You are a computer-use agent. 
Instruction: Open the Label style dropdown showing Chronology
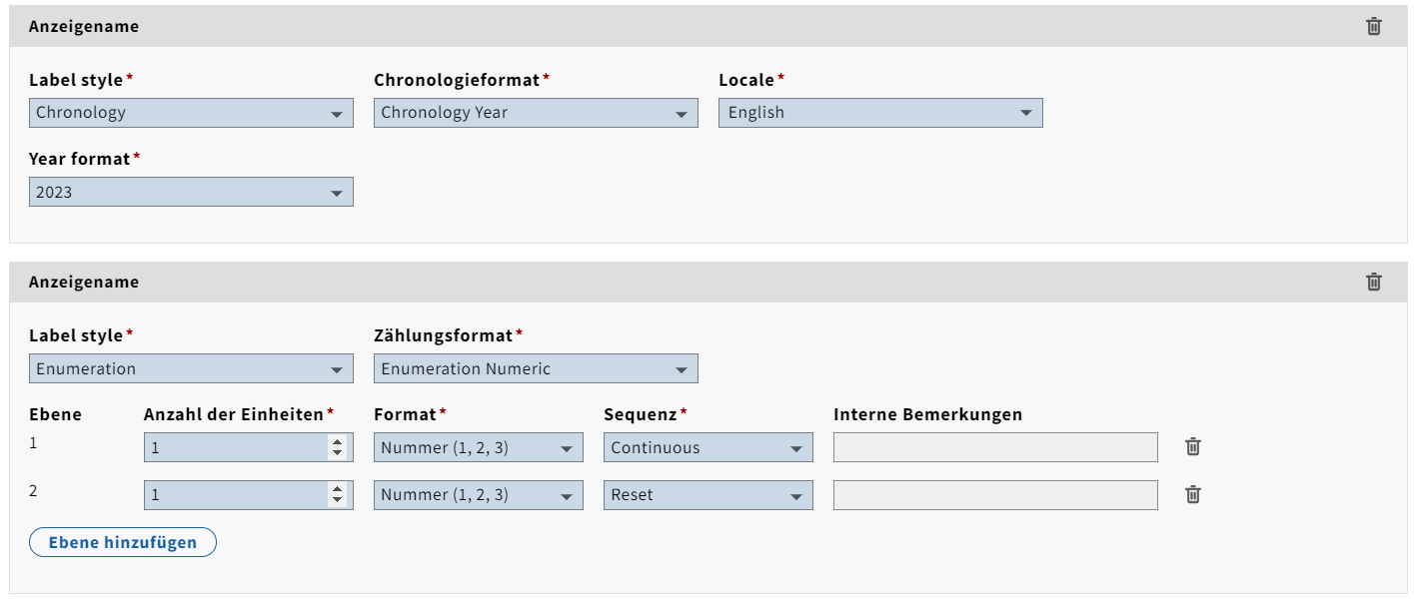191,113
